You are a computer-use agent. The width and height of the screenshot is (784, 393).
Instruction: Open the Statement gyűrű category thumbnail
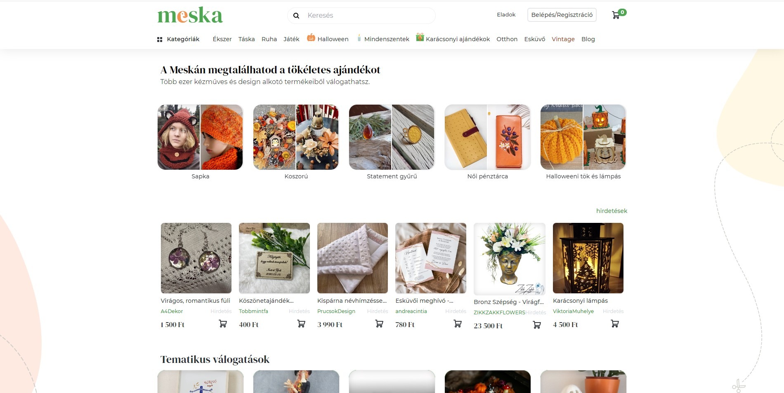pyautogui.click(x=392, y=137)
